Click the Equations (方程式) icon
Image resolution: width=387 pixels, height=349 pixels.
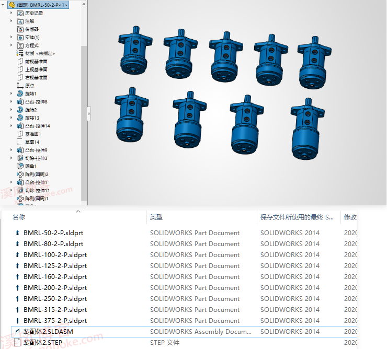(20, 45)
